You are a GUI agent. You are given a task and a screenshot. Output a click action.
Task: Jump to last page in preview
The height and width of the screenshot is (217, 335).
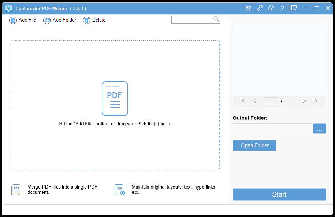point(316,101)
